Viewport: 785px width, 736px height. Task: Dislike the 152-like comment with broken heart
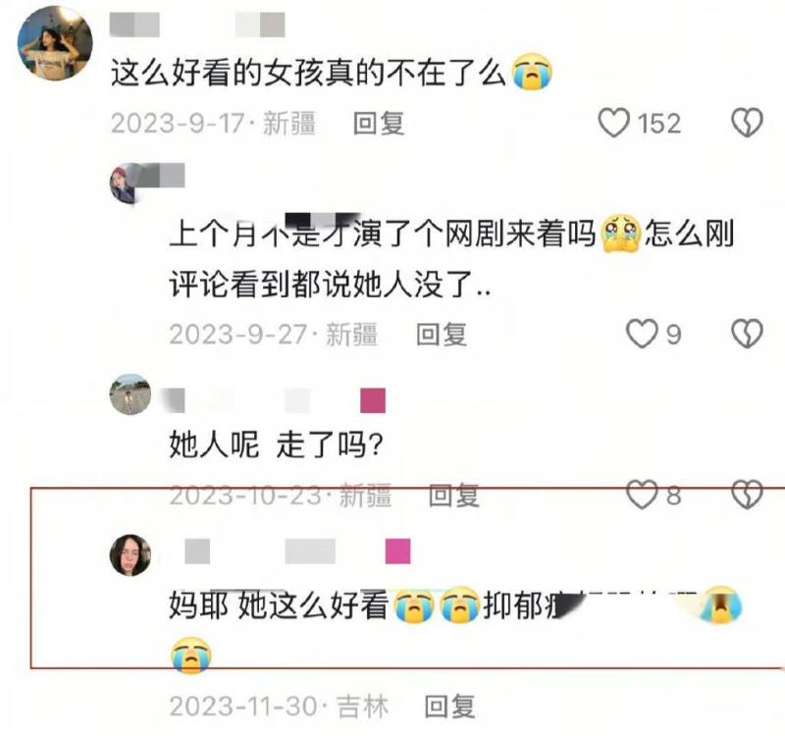pos(747,123)
